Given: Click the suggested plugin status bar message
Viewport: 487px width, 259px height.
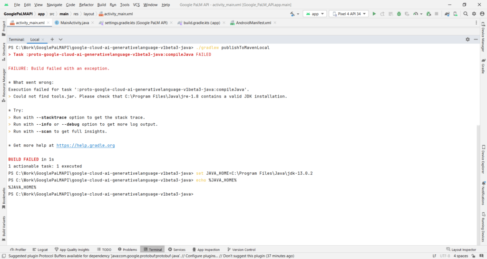Looking at the screenshot, I should [151, 256].
